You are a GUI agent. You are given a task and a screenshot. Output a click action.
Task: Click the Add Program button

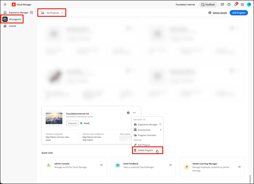pos(239,13)
